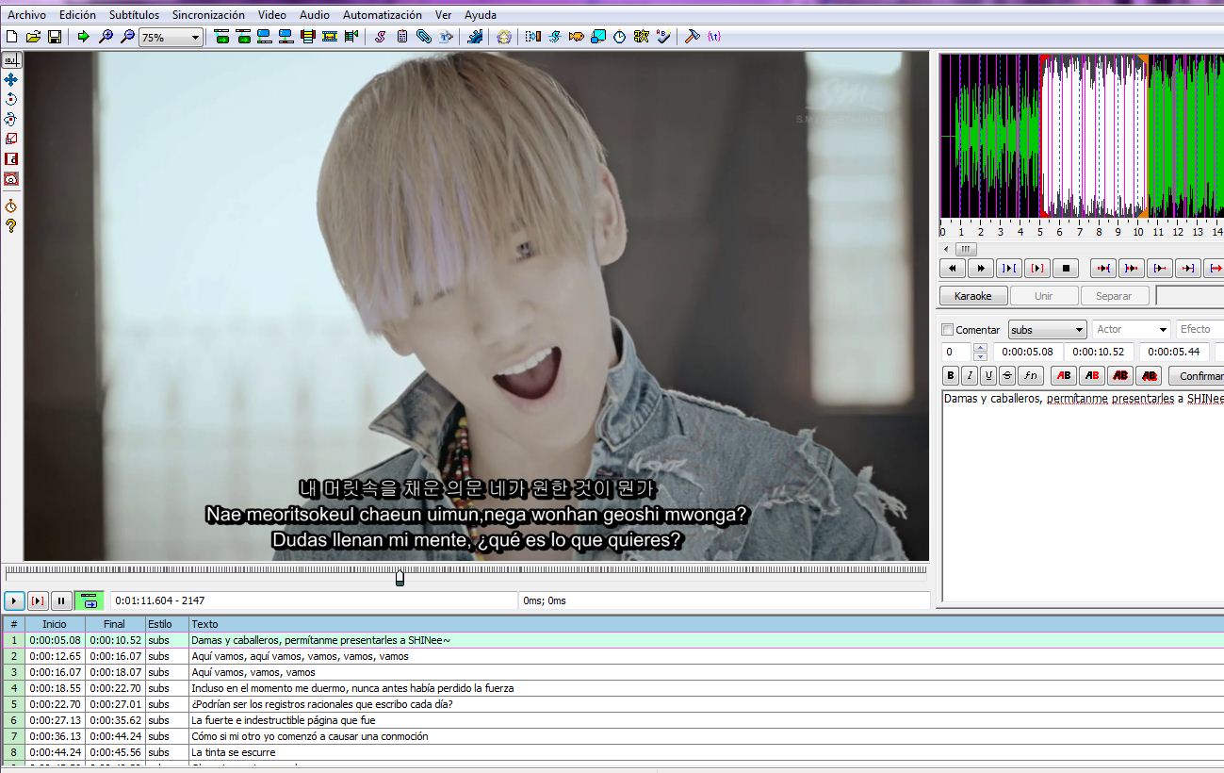Open the video zoom 75% dropdown
This screenshot has width=1224, height=773.
(171, 38)
